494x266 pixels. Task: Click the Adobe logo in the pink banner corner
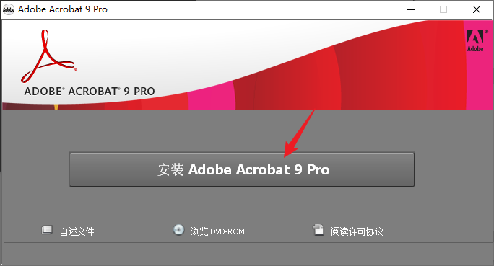[475, 40]
